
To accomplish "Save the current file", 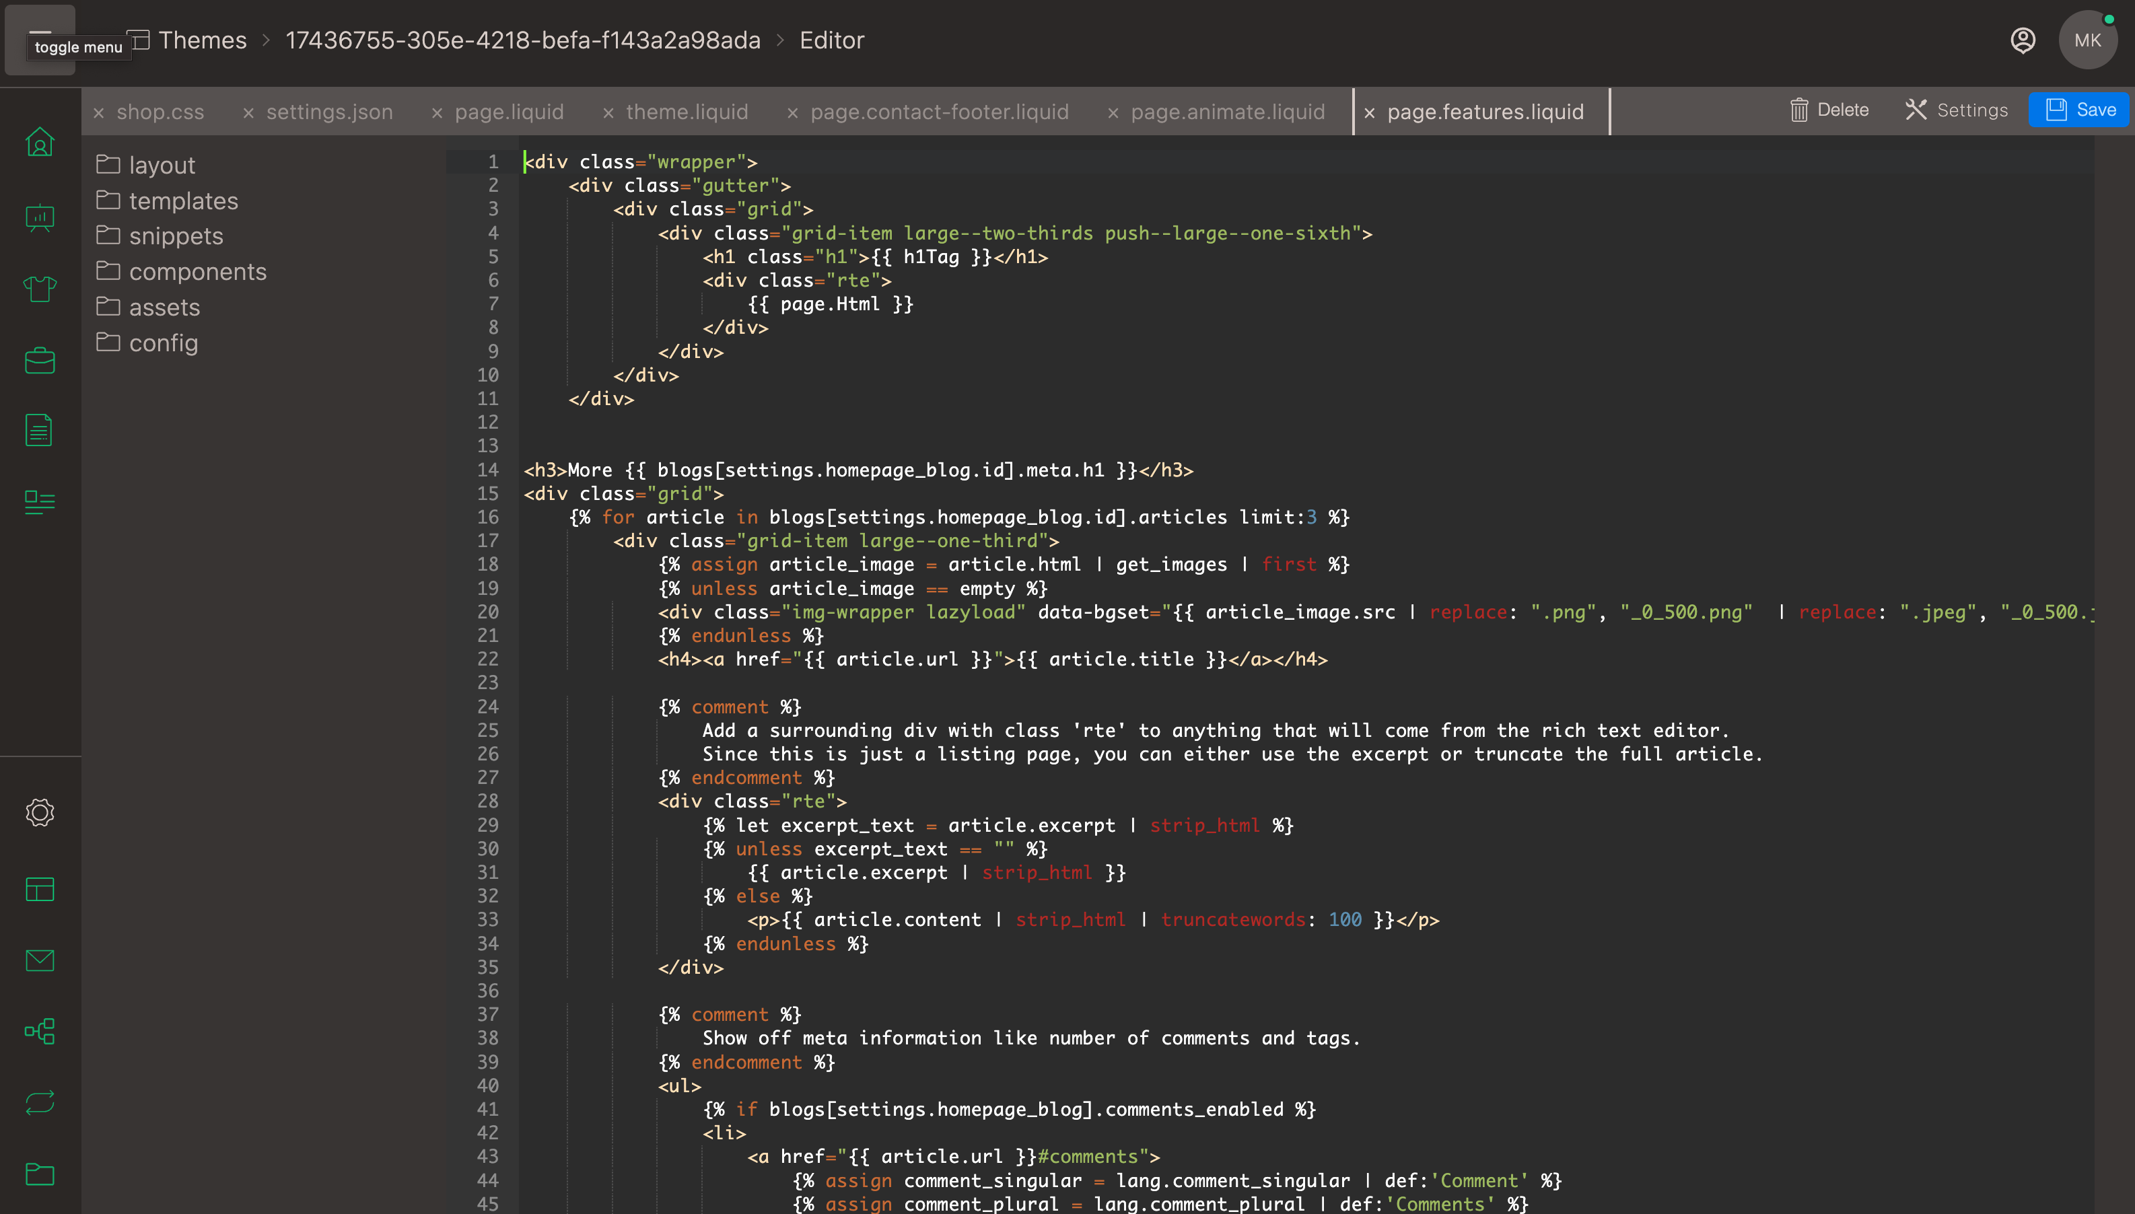I will pos(2079,109).
